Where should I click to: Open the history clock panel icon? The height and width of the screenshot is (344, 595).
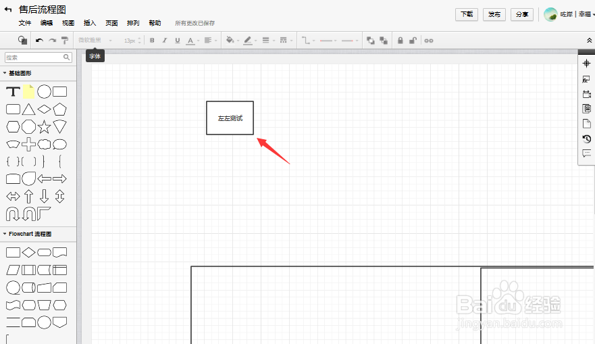coord(587,139)
